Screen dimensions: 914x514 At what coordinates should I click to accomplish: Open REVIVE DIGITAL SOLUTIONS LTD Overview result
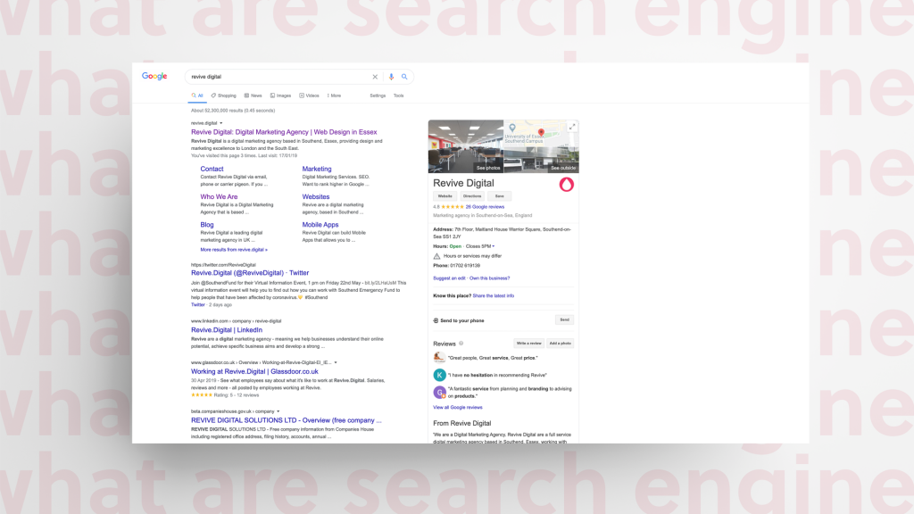pyautogui.click(x=287, y=420)
